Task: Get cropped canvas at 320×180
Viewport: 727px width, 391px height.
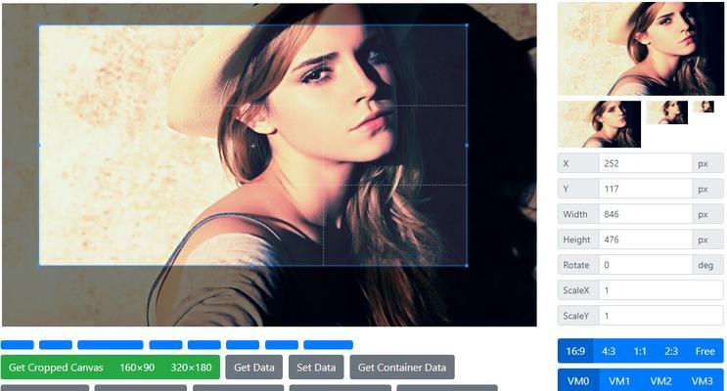Action: 191,368
